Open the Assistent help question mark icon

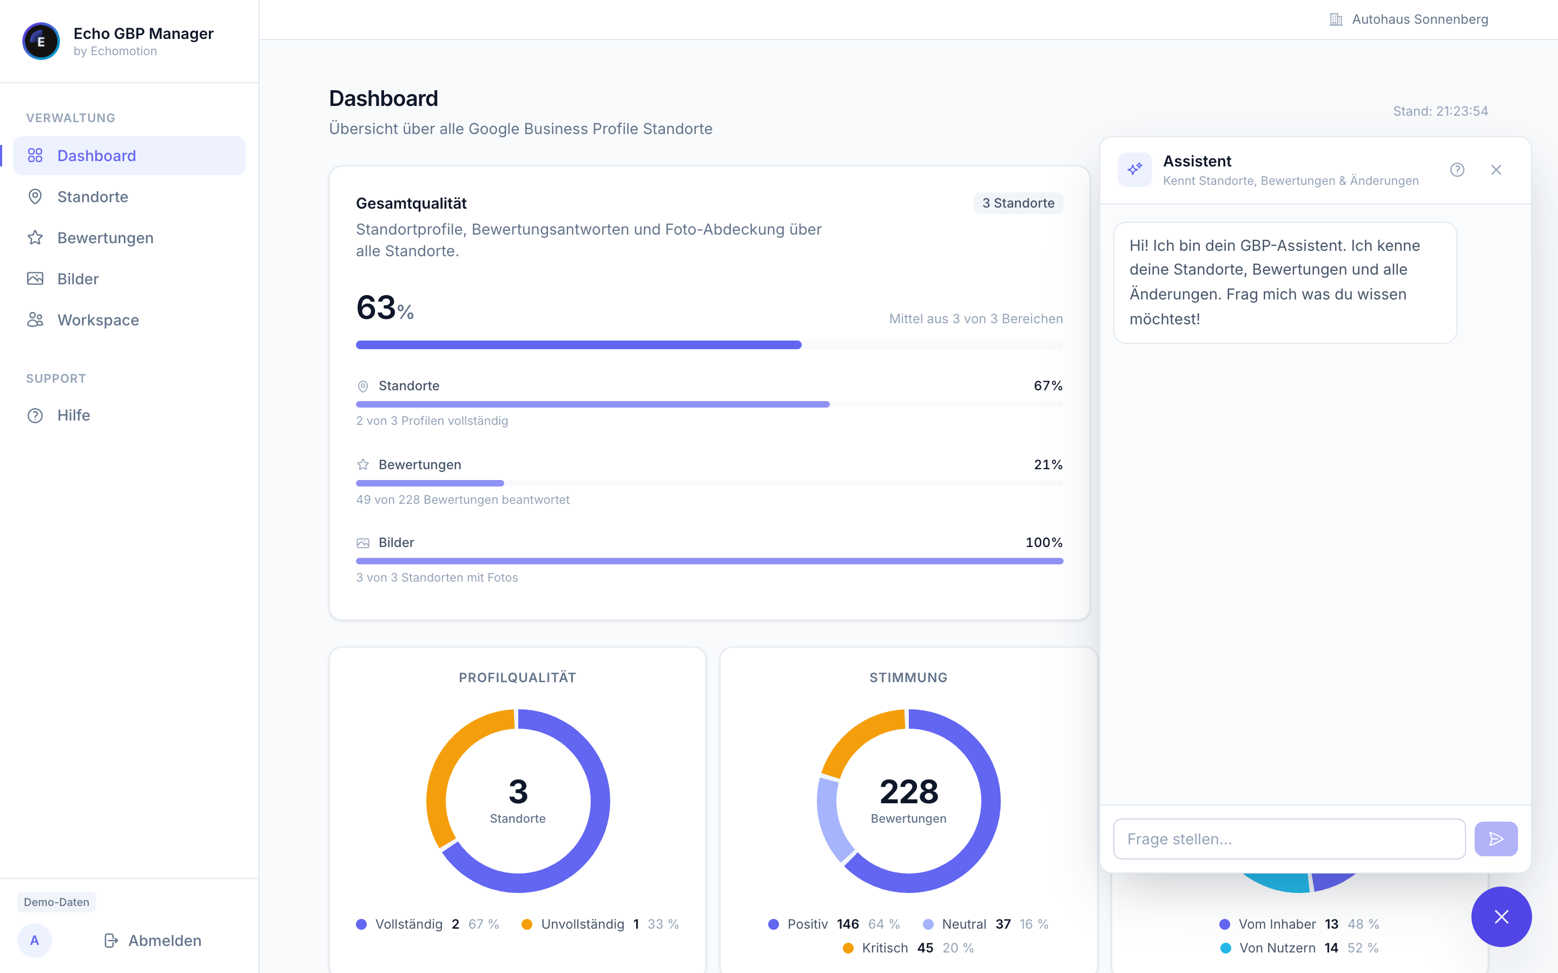coord(1457,170)
